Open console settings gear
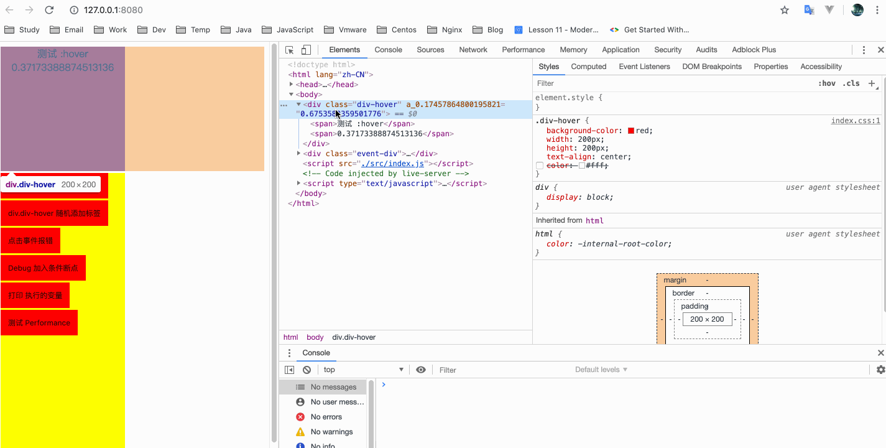Image resolution: width=886 pixels, height=448 pixels. (880, 370)
